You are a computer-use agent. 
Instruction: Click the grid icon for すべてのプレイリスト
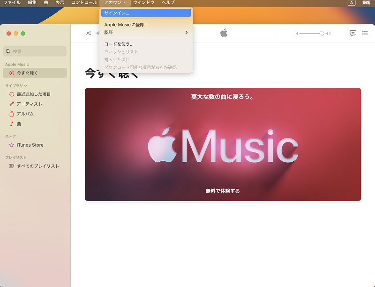tap(11, 166)
